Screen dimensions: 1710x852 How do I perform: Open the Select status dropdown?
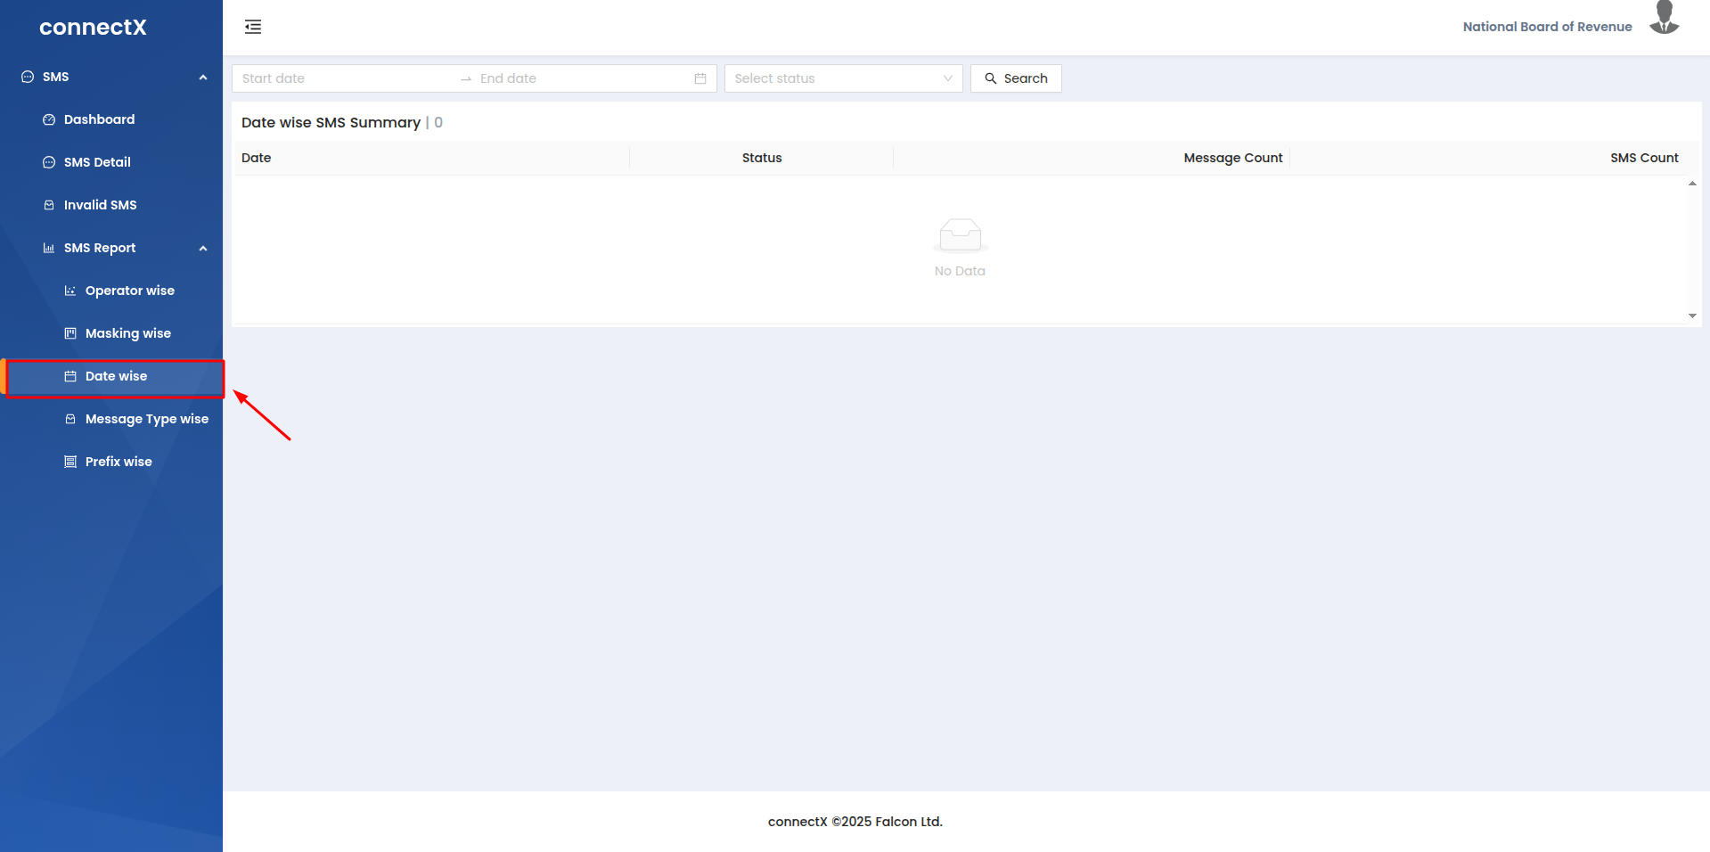click(x=843, y=78)
